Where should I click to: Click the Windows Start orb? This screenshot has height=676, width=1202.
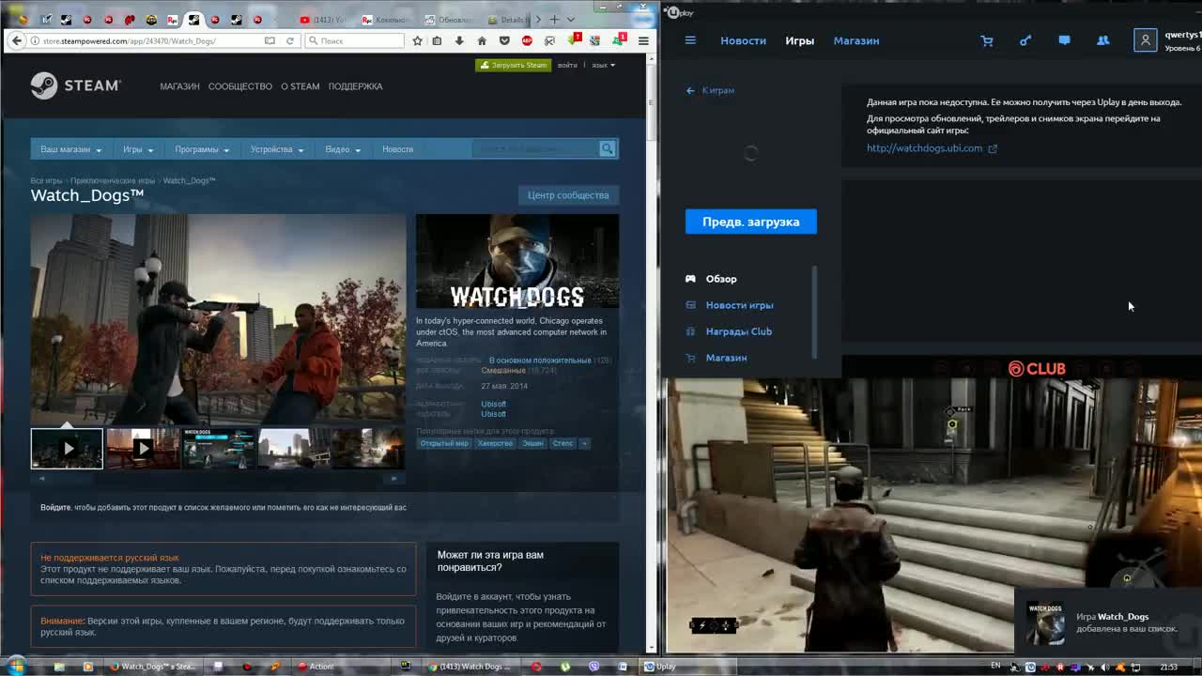coord(16,666)
